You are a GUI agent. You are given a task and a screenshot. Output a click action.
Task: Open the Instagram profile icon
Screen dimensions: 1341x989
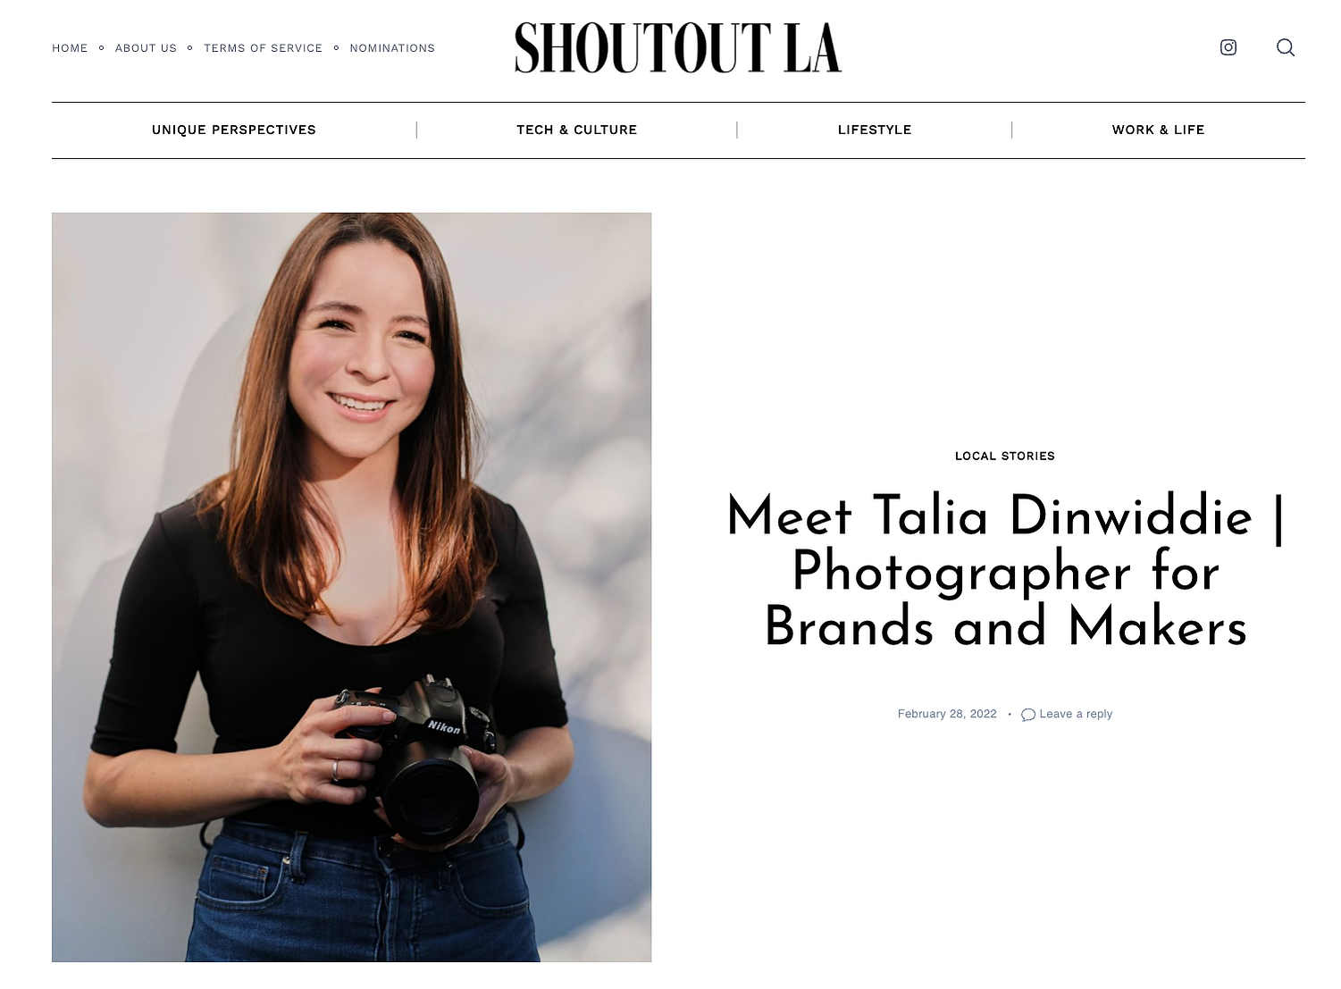pyautogui.click(x=1228, y=47)
